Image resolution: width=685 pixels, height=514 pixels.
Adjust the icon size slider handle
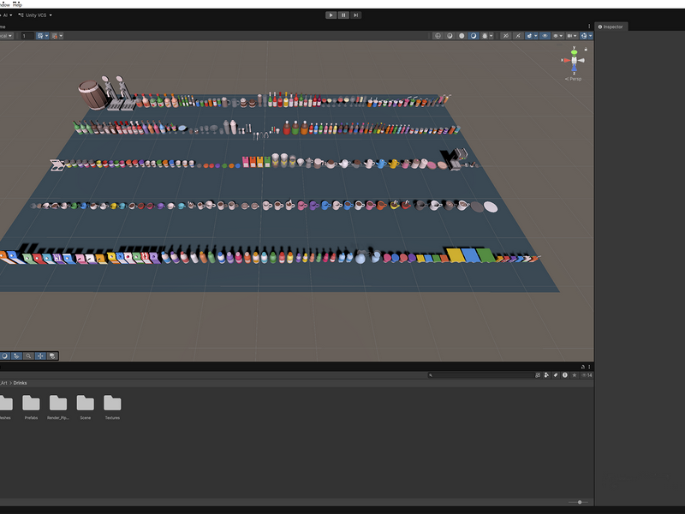(x=580, y=502)
